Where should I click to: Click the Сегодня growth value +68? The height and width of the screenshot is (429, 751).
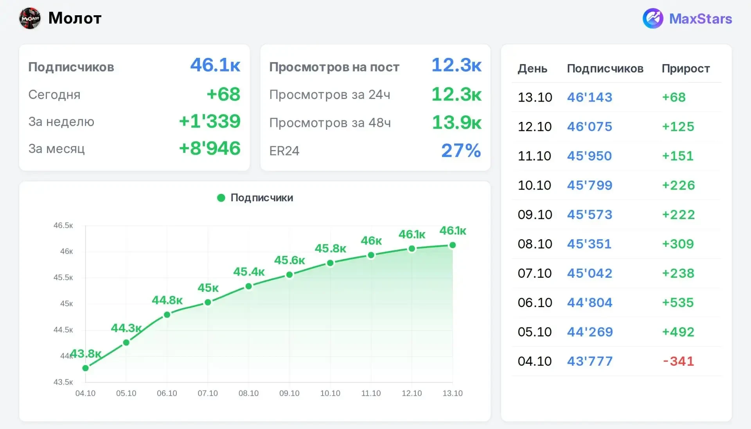click(223, 94)
